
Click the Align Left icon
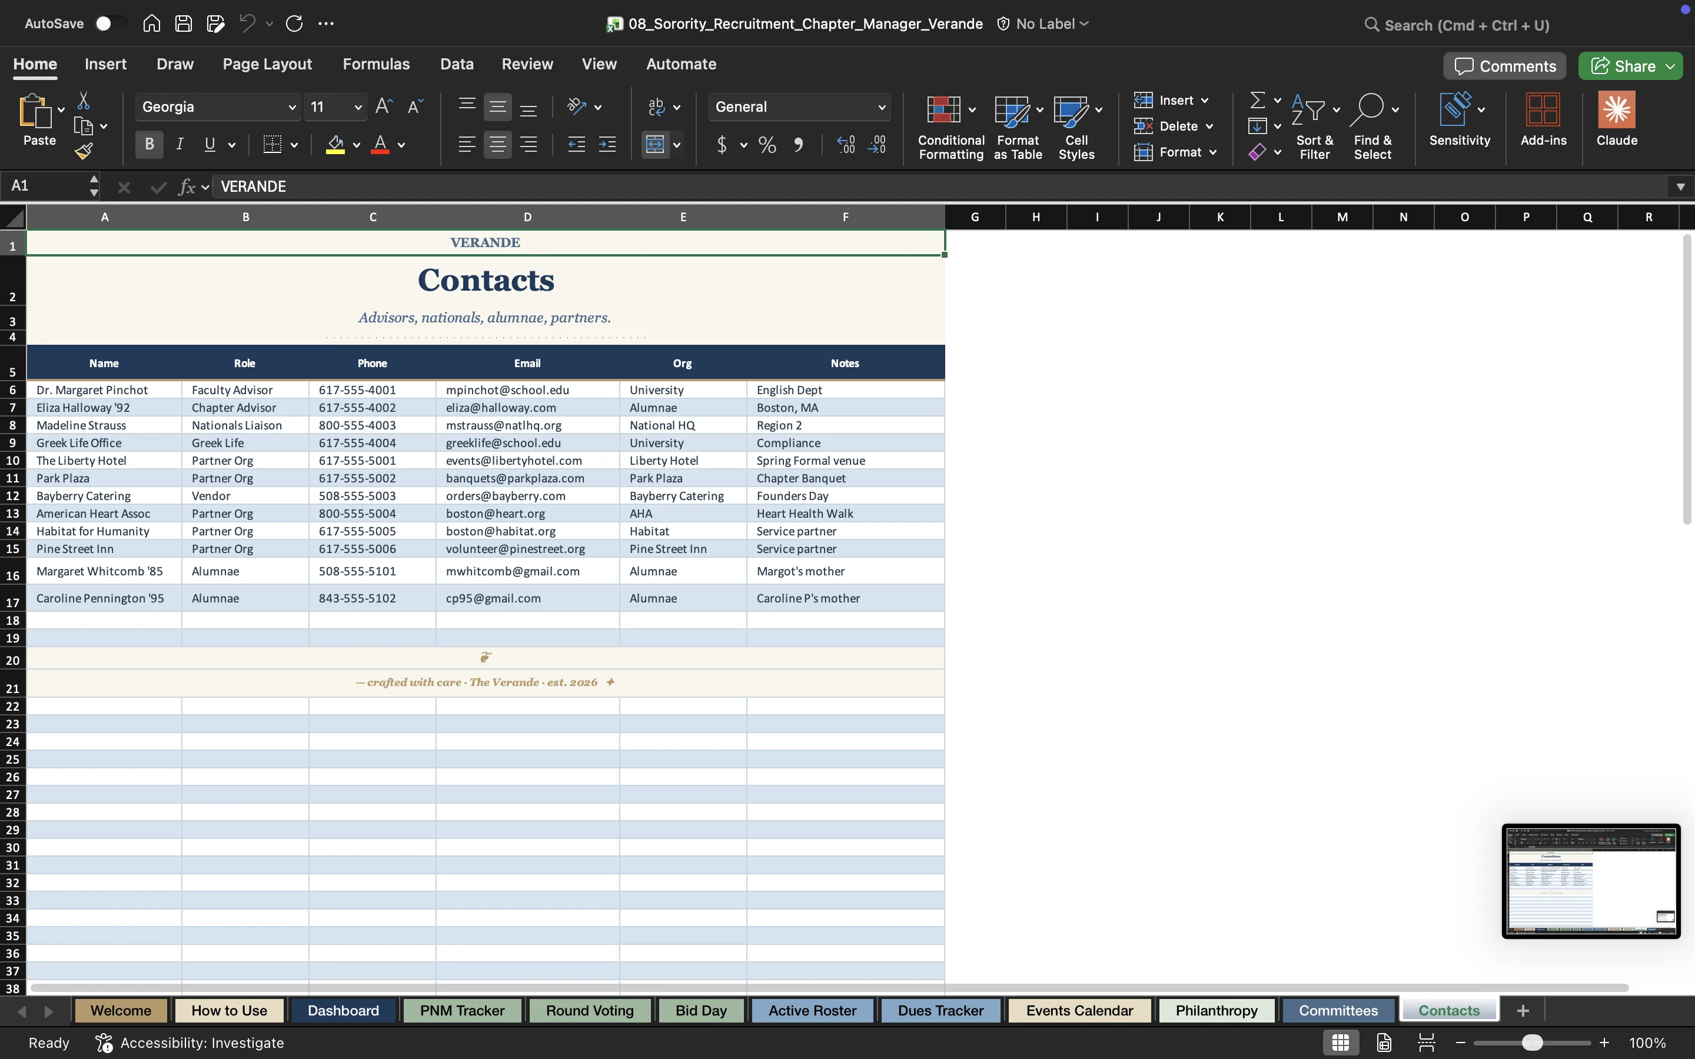[x=467, y=145]
